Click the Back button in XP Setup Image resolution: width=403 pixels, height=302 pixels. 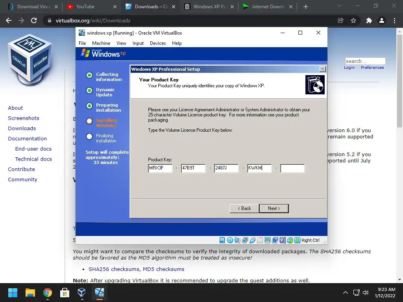(x=244, y=208)
